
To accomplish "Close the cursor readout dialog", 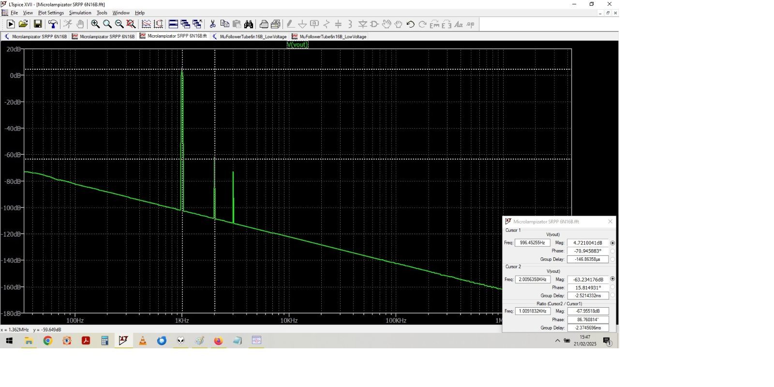I will pyautogui.click(x=610, y=222).
